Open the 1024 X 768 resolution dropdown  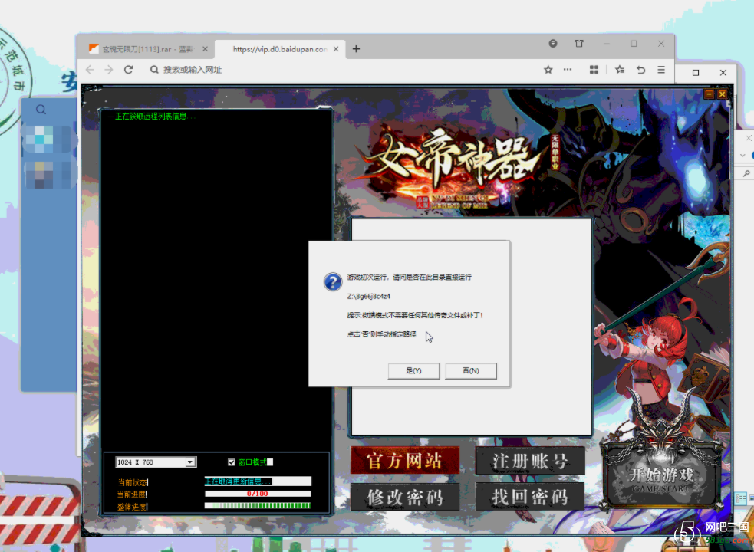point(190,462)
